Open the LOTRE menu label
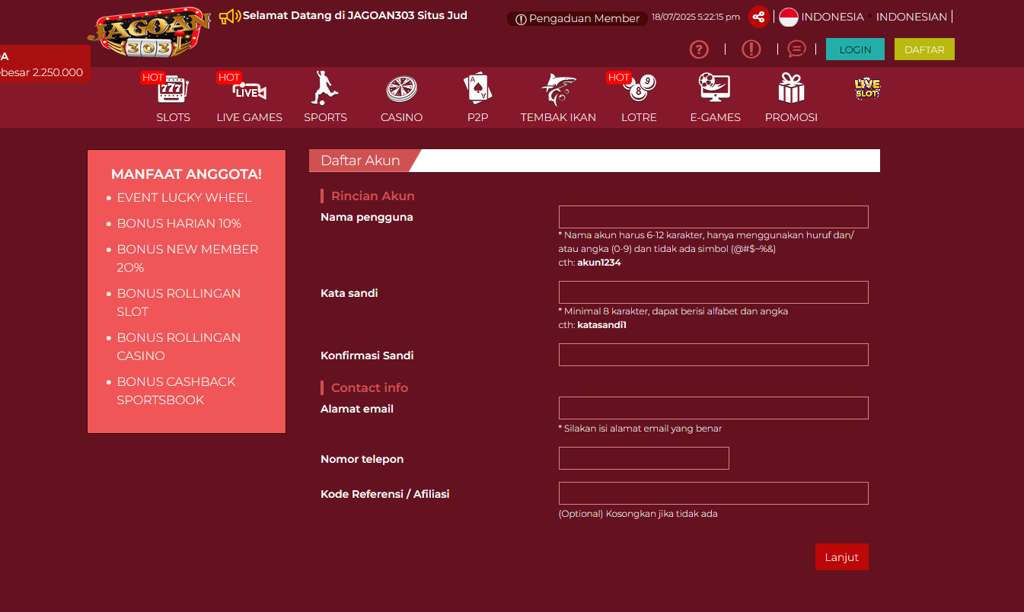The width and height of the screenshot is (1024, 612). click(639, 117)
